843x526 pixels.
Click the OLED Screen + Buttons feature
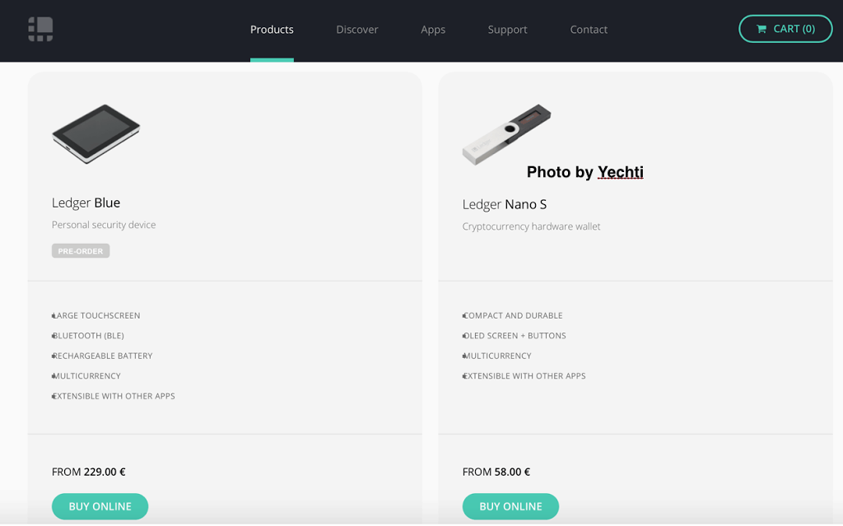tap(515, 336)
